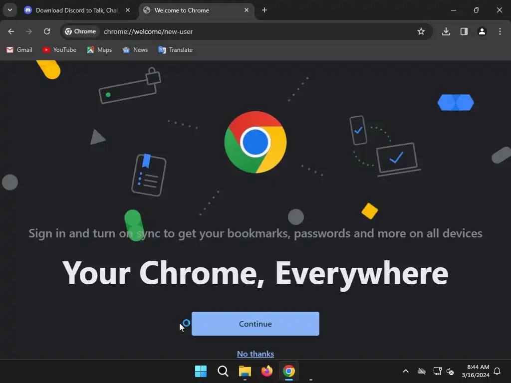The image size is (511, 383).
Task: Open the profile avatar menu
Action: coord(482,31)
